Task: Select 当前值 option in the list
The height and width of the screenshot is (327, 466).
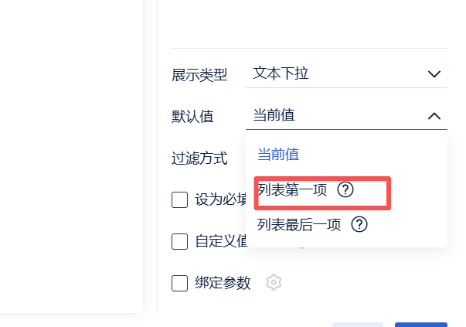Action: coord(278,155)
